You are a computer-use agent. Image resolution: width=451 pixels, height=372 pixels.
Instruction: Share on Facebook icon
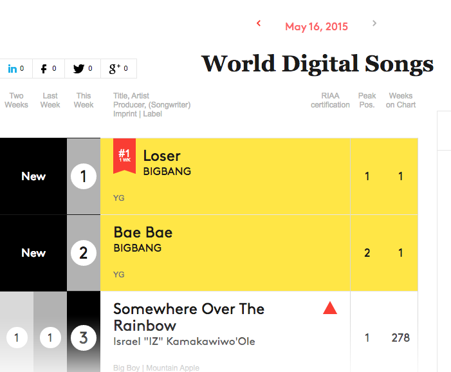coord(44,69)
